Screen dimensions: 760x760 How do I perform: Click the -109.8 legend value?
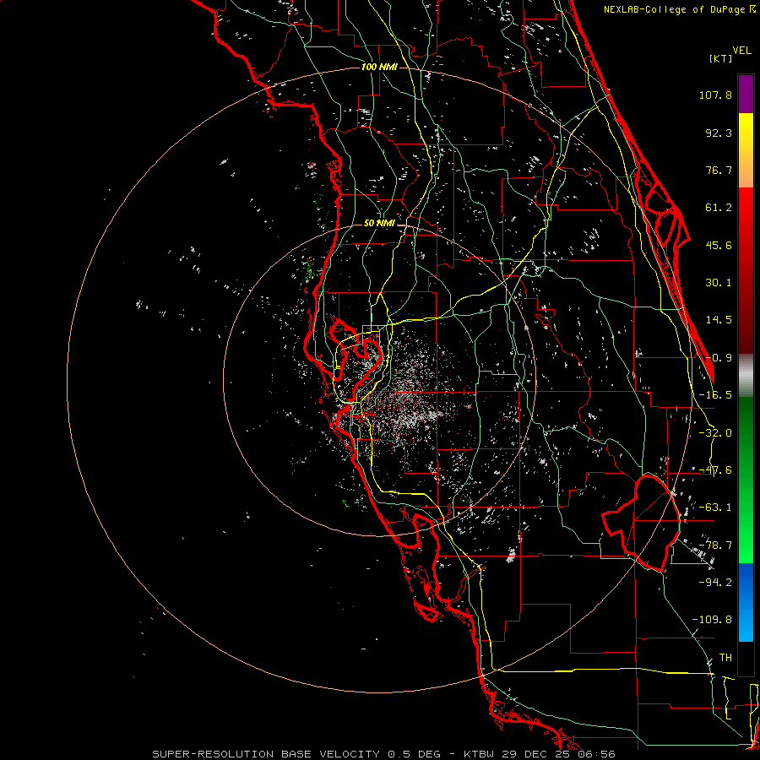click(712, 620)
